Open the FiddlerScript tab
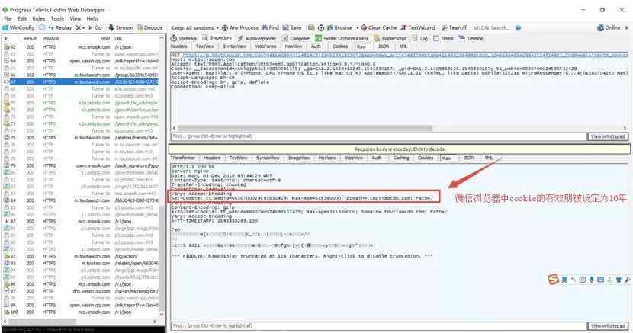This screenshot has width=633, height=333. pyautogui.click(x=390, y=38)
